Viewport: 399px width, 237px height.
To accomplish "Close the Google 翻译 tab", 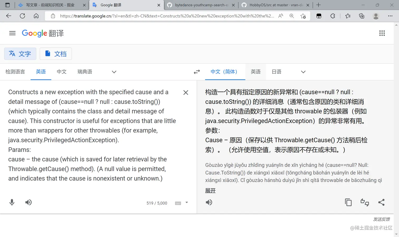I will (159, 5).
